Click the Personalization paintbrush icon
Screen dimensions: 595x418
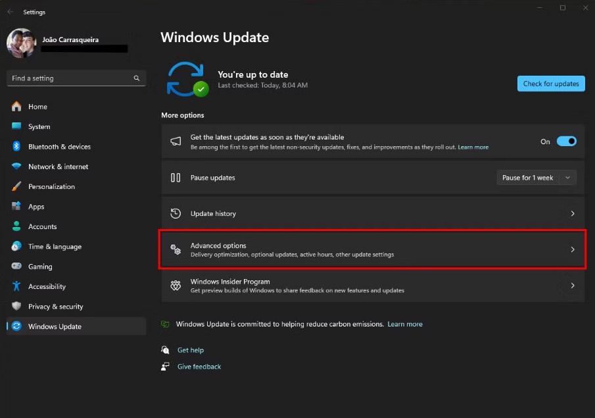(x=16, y=186)
